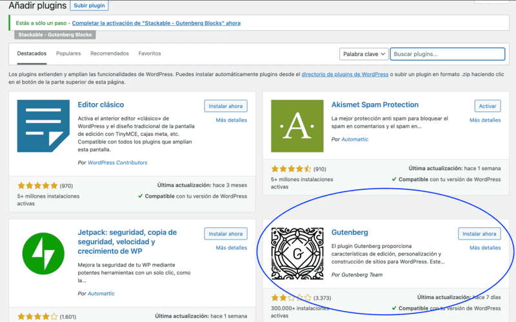Install the Jetpack plugin now
The image size is (516, 322).
226,234
